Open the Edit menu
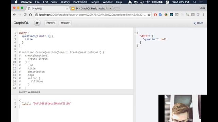The height and width of the screenshot is (122, 218). tap(45, 2)
